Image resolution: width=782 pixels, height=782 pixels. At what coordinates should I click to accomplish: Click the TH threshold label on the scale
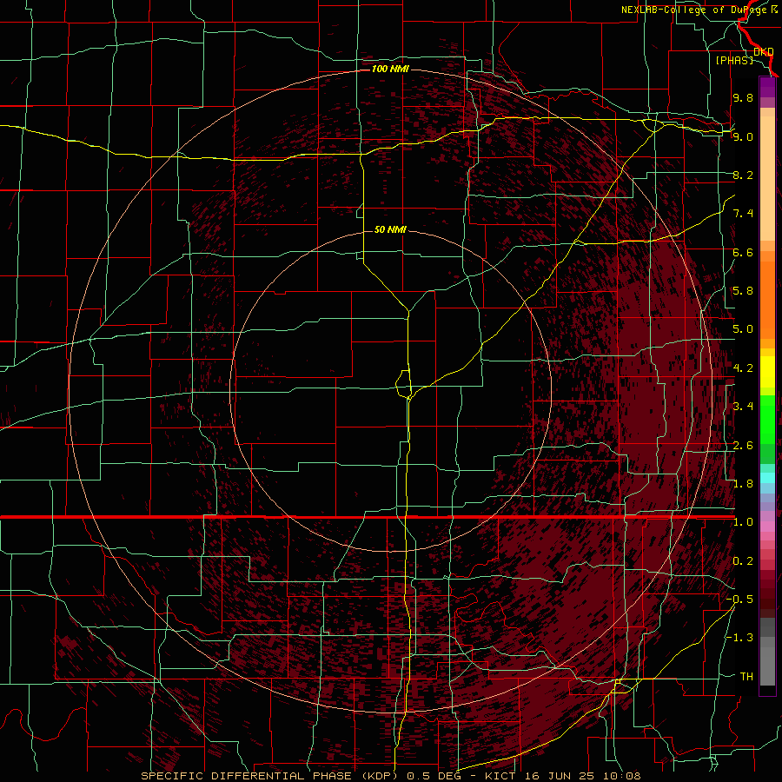746,677
